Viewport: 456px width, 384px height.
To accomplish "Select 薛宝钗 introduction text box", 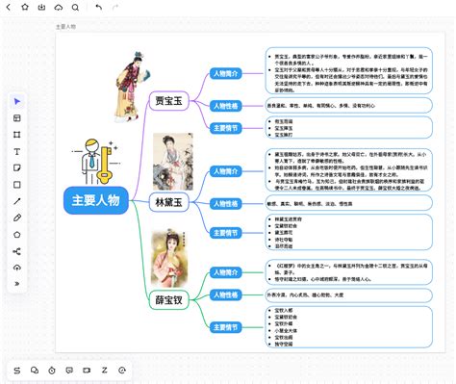I will click(x=349, y=272).
